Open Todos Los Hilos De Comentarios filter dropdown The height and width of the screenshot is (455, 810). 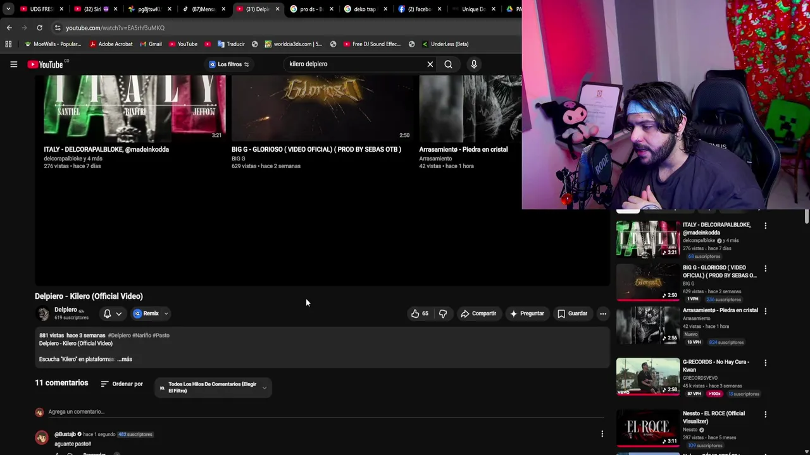coord(213,387)
